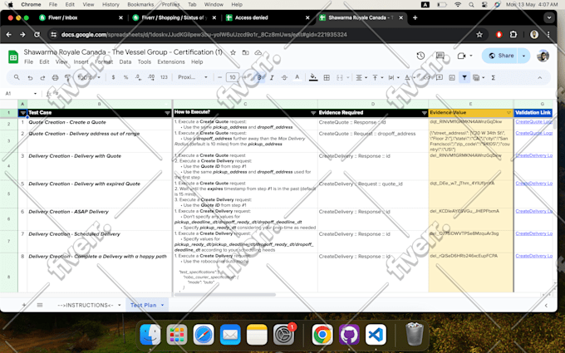Open text wrapping dropdown
The image size is (565, 353).
(393, 77)
